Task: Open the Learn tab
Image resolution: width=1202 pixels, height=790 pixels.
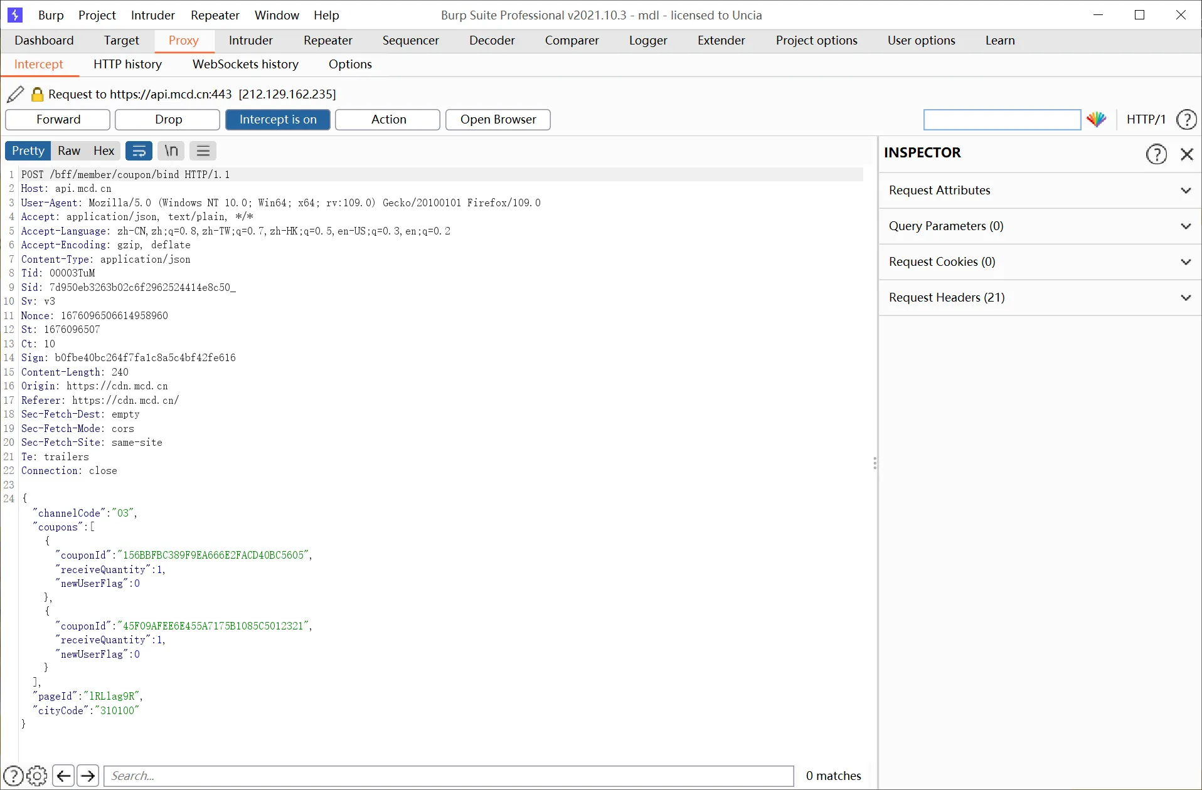Action: pos(1000,41)
